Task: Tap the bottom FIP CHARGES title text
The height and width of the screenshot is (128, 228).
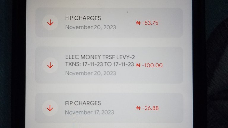Action: tap(83, 103)
